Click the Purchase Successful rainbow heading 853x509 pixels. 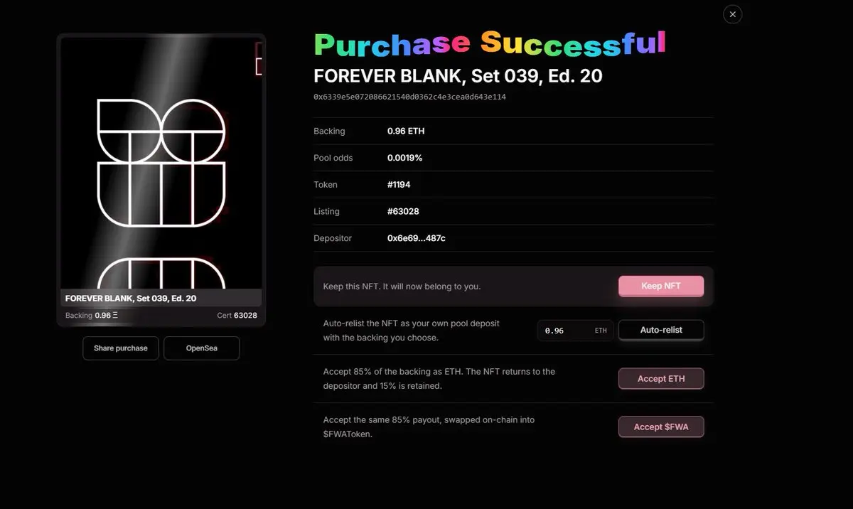pos(490,43)
